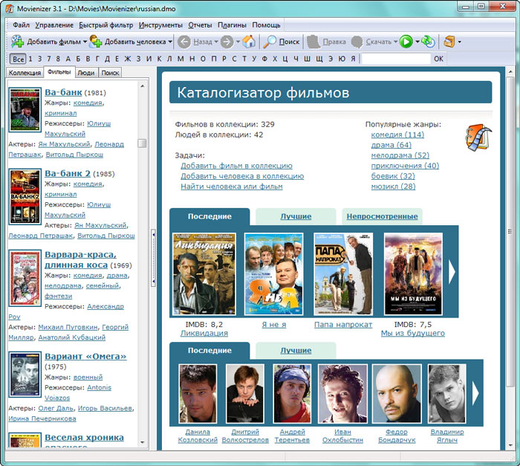Click the Поиск magnifier icon
520x466 pixels.
click(x=270, y=42)
